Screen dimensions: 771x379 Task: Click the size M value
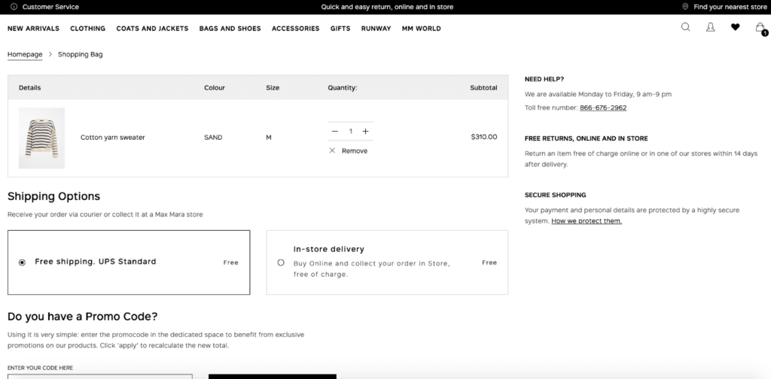point(269,138)
